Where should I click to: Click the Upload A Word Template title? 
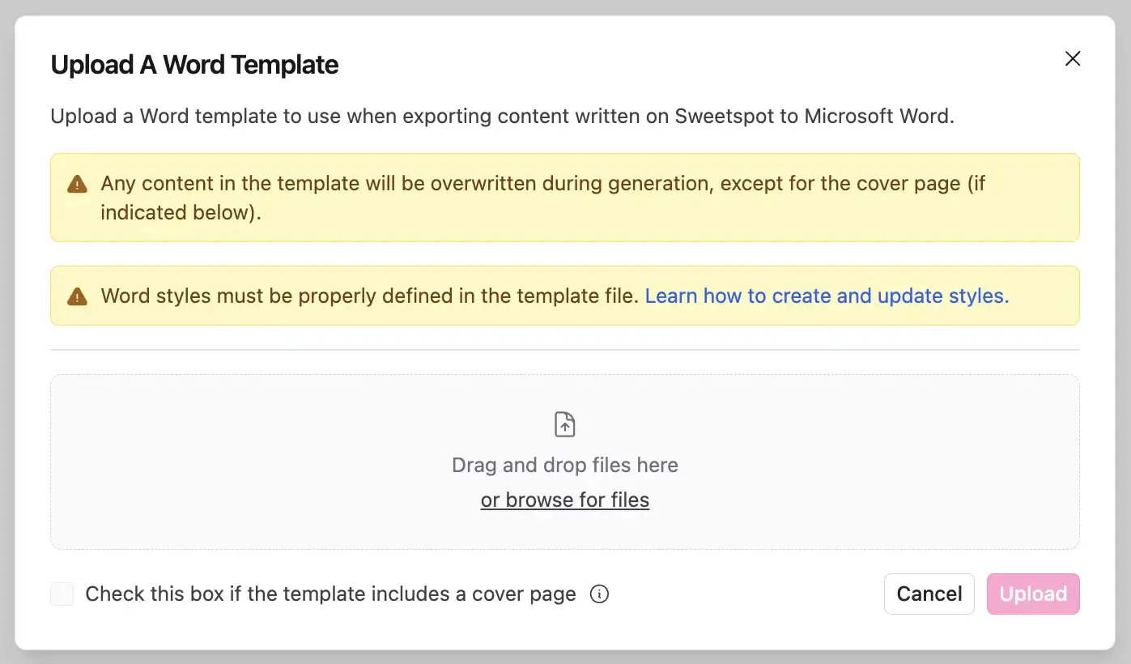coord(194,64)
